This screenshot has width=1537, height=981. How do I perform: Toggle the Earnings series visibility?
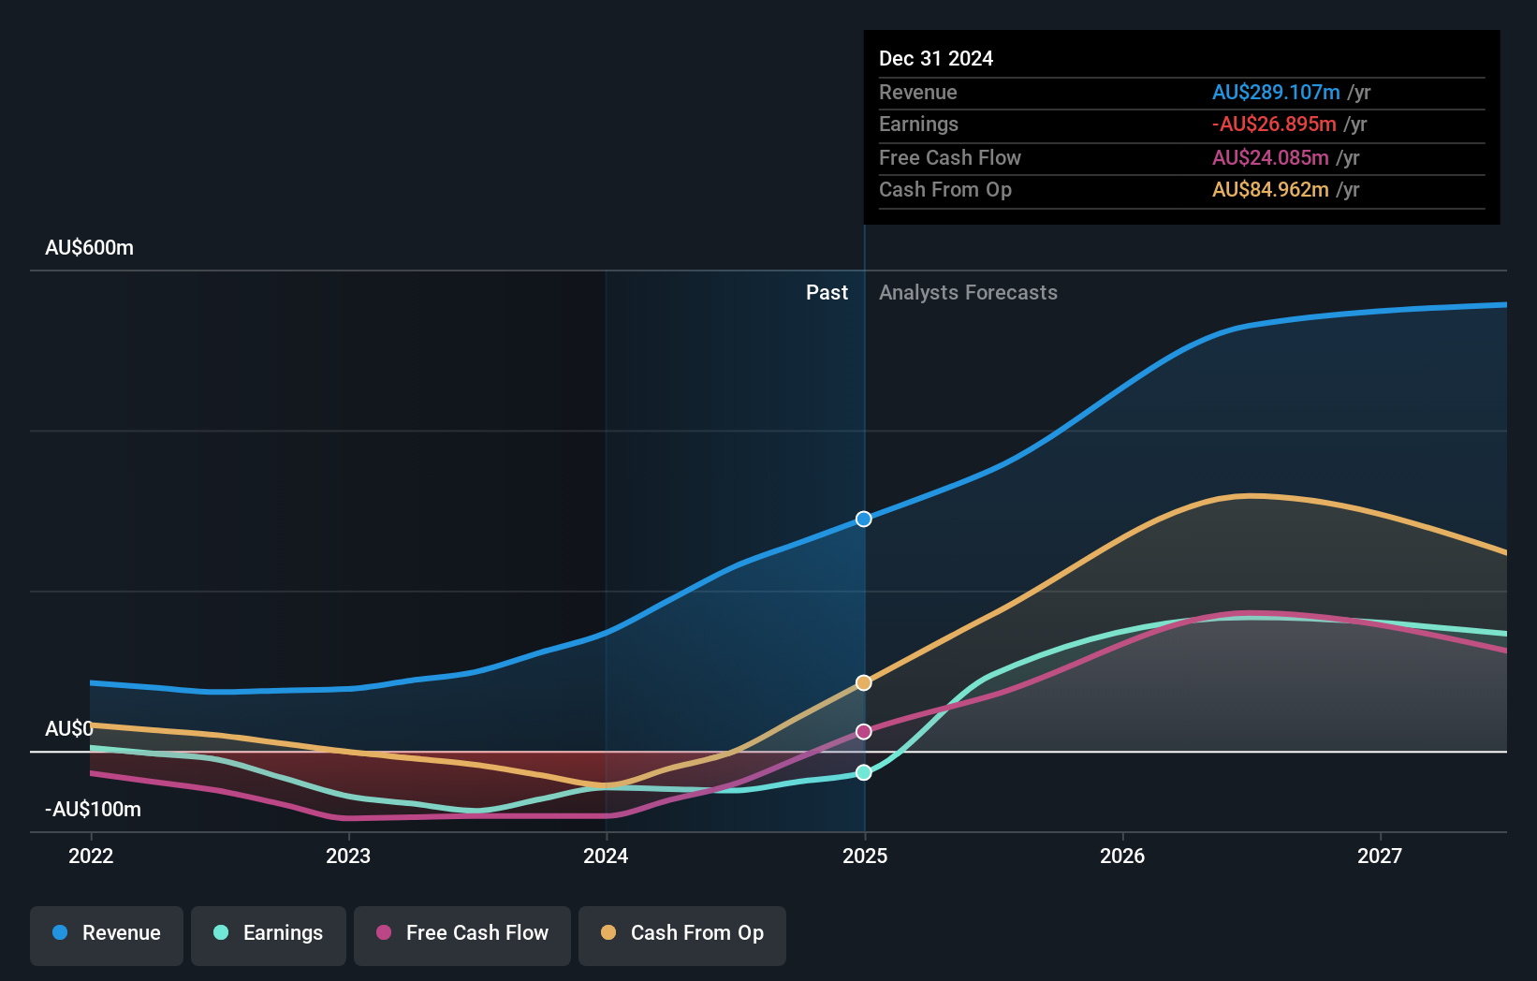[x=269, y=933]
